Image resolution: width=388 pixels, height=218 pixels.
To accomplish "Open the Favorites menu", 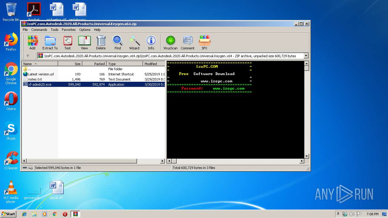I will pos(69,30).
